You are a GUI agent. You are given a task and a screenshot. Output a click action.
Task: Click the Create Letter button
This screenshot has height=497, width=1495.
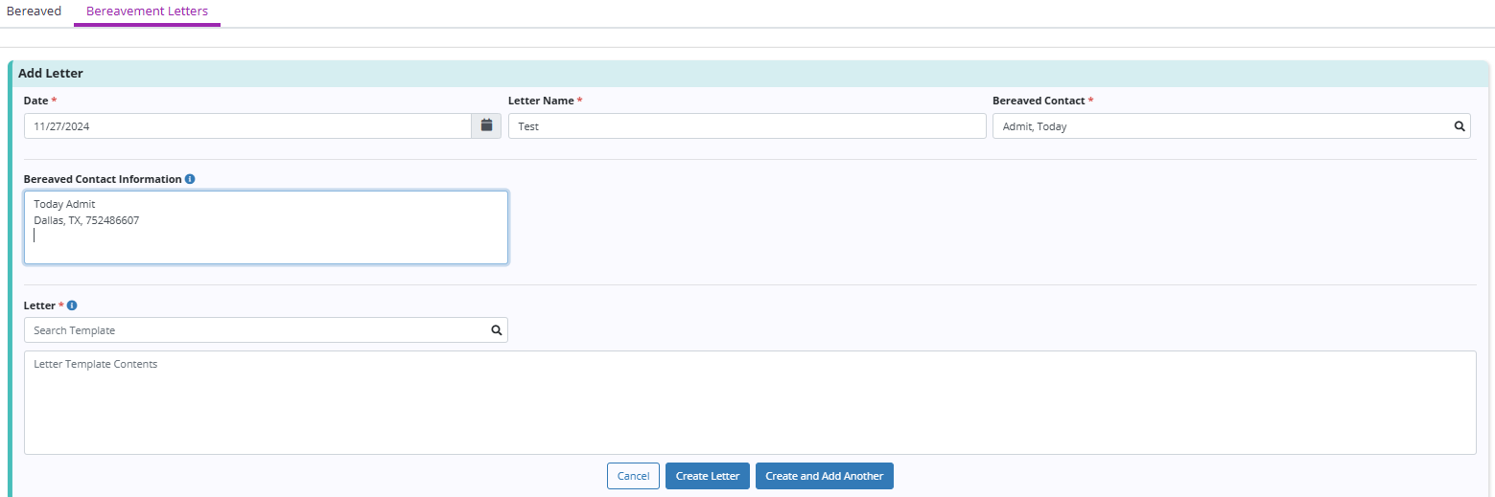point(707,476)
